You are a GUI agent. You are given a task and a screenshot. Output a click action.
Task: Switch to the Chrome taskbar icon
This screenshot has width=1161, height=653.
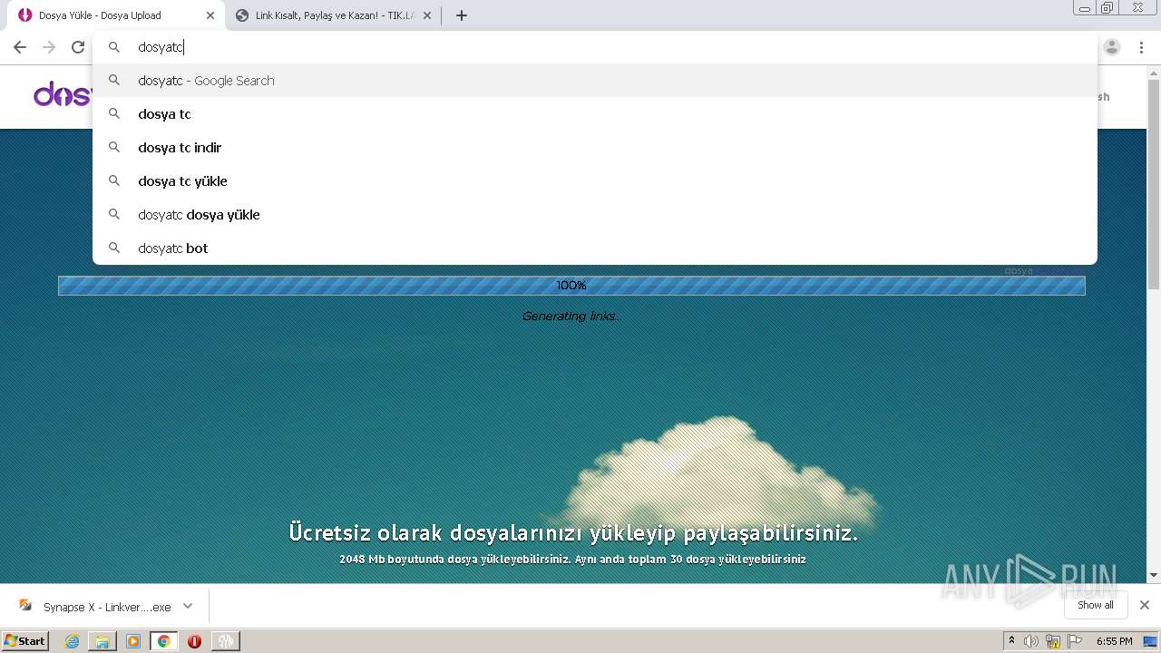(163, 641)
